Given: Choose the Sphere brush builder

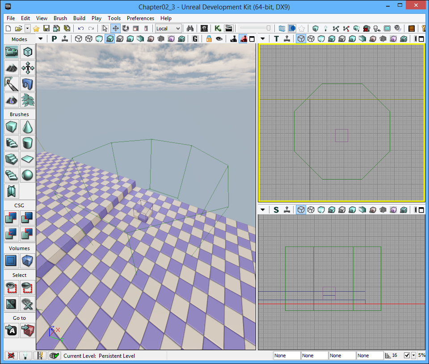Looking at the screenshot, I should [x=28, y=175].
